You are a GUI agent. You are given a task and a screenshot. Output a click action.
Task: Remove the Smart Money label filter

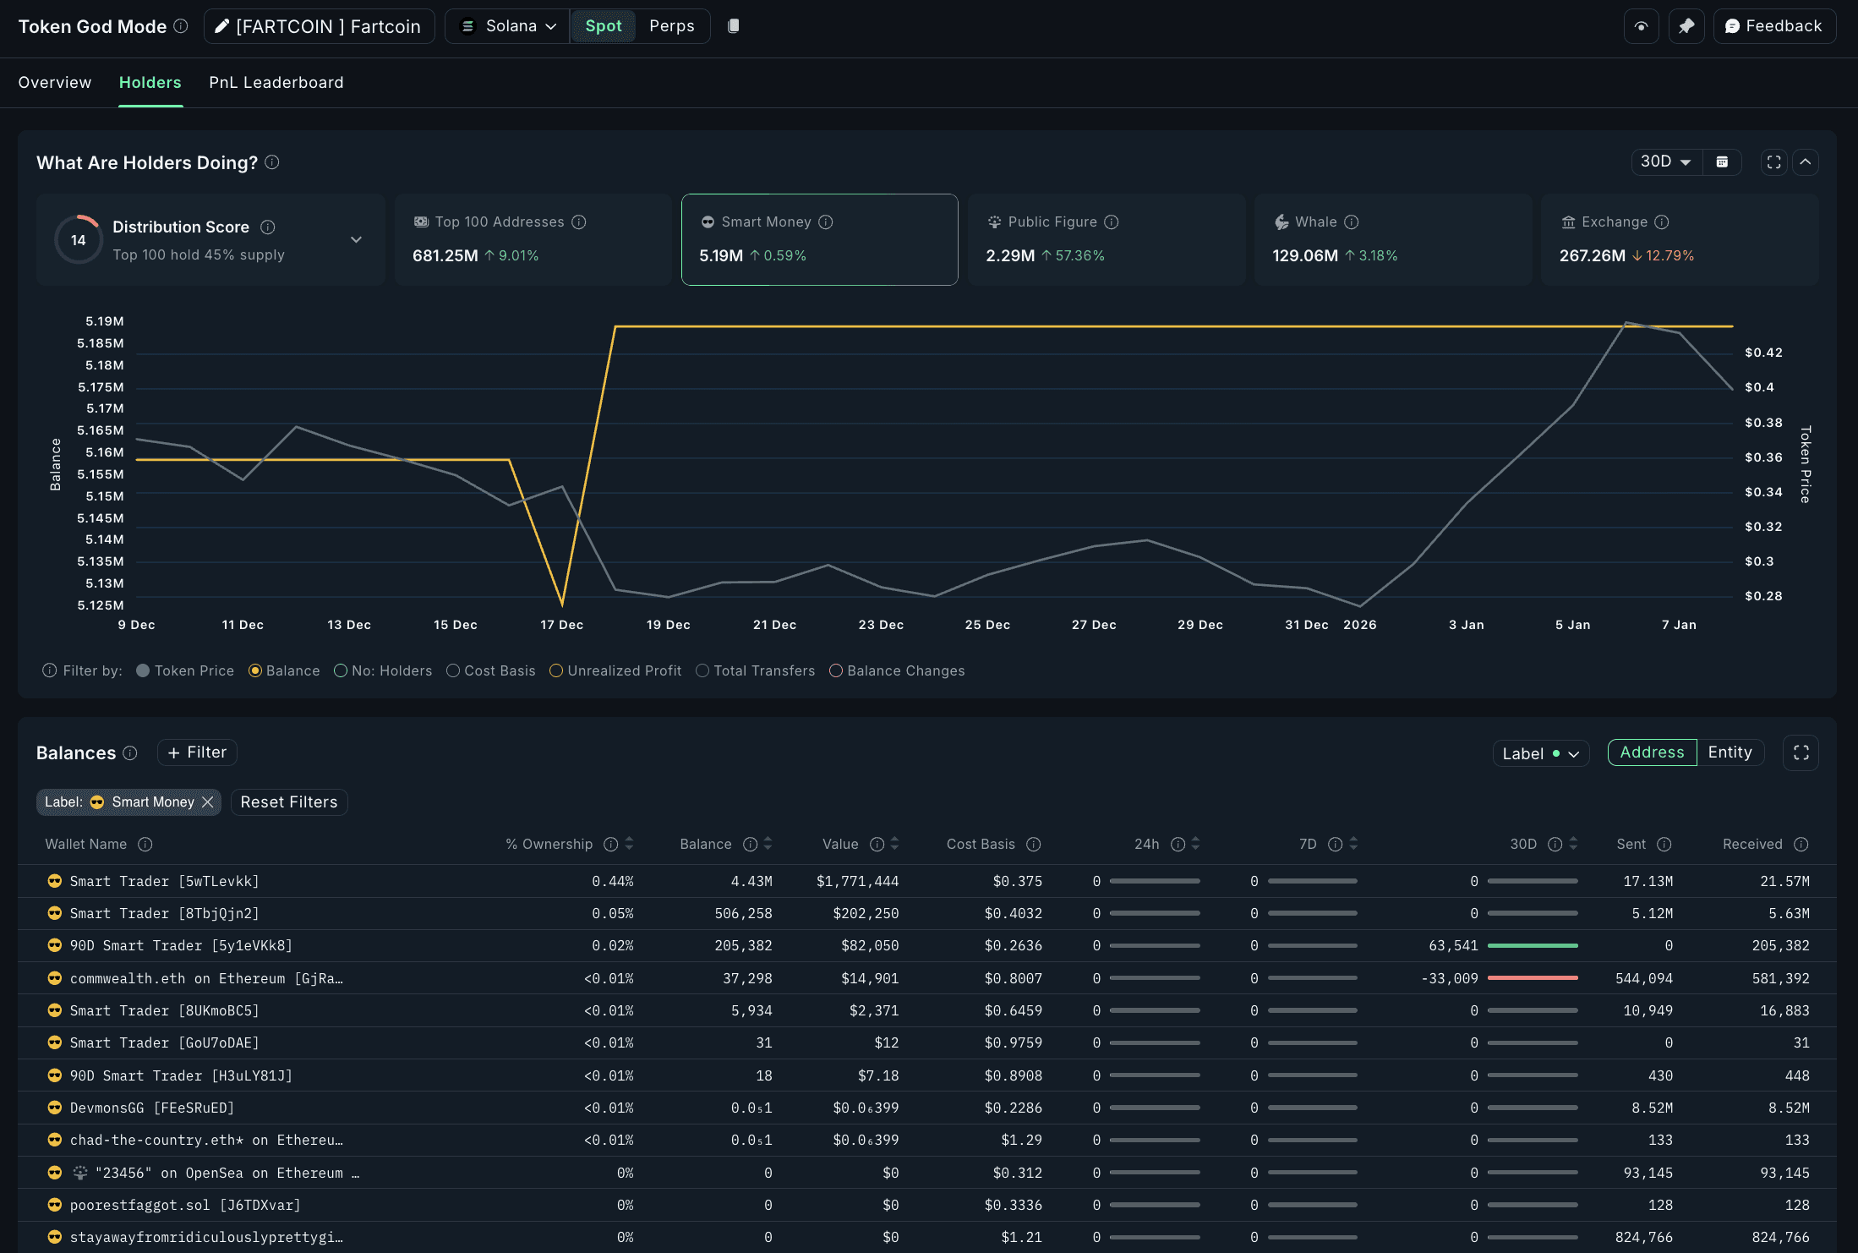coord(208,802)
